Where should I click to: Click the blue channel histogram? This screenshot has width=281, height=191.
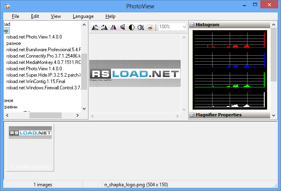[230, 60]
